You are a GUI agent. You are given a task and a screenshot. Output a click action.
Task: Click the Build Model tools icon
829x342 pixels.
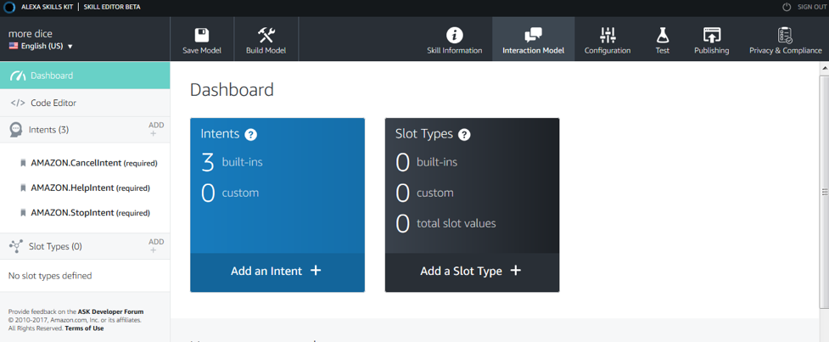point(266,36)
